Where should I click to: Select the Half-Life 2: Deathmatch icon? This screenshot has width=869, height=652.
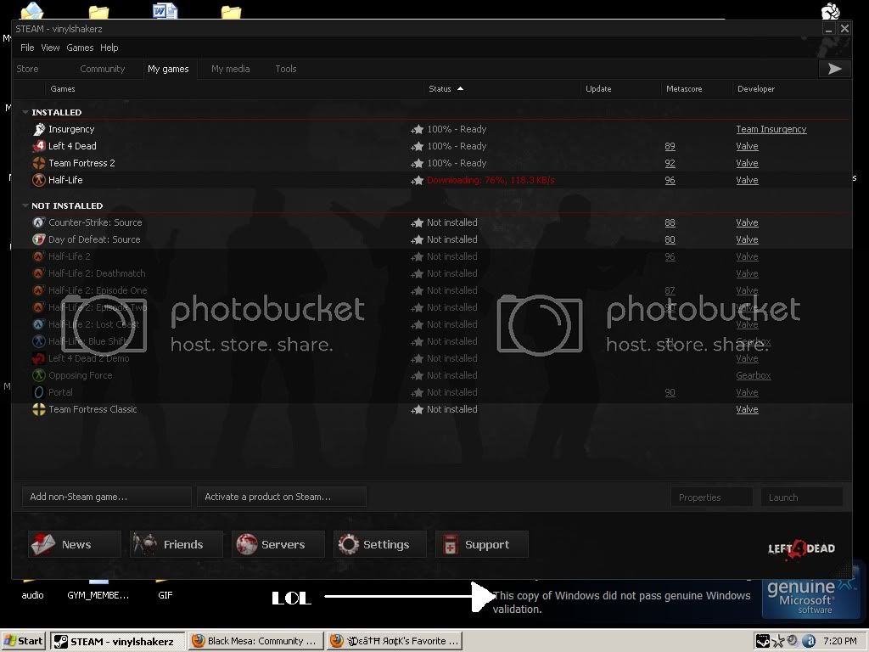(39, 273)
